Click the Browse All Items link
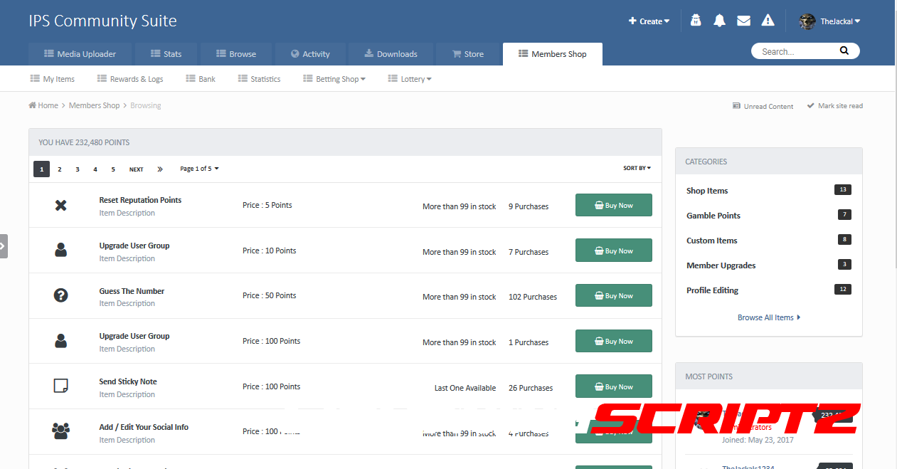897x469 pixels. tap(768, 317)
